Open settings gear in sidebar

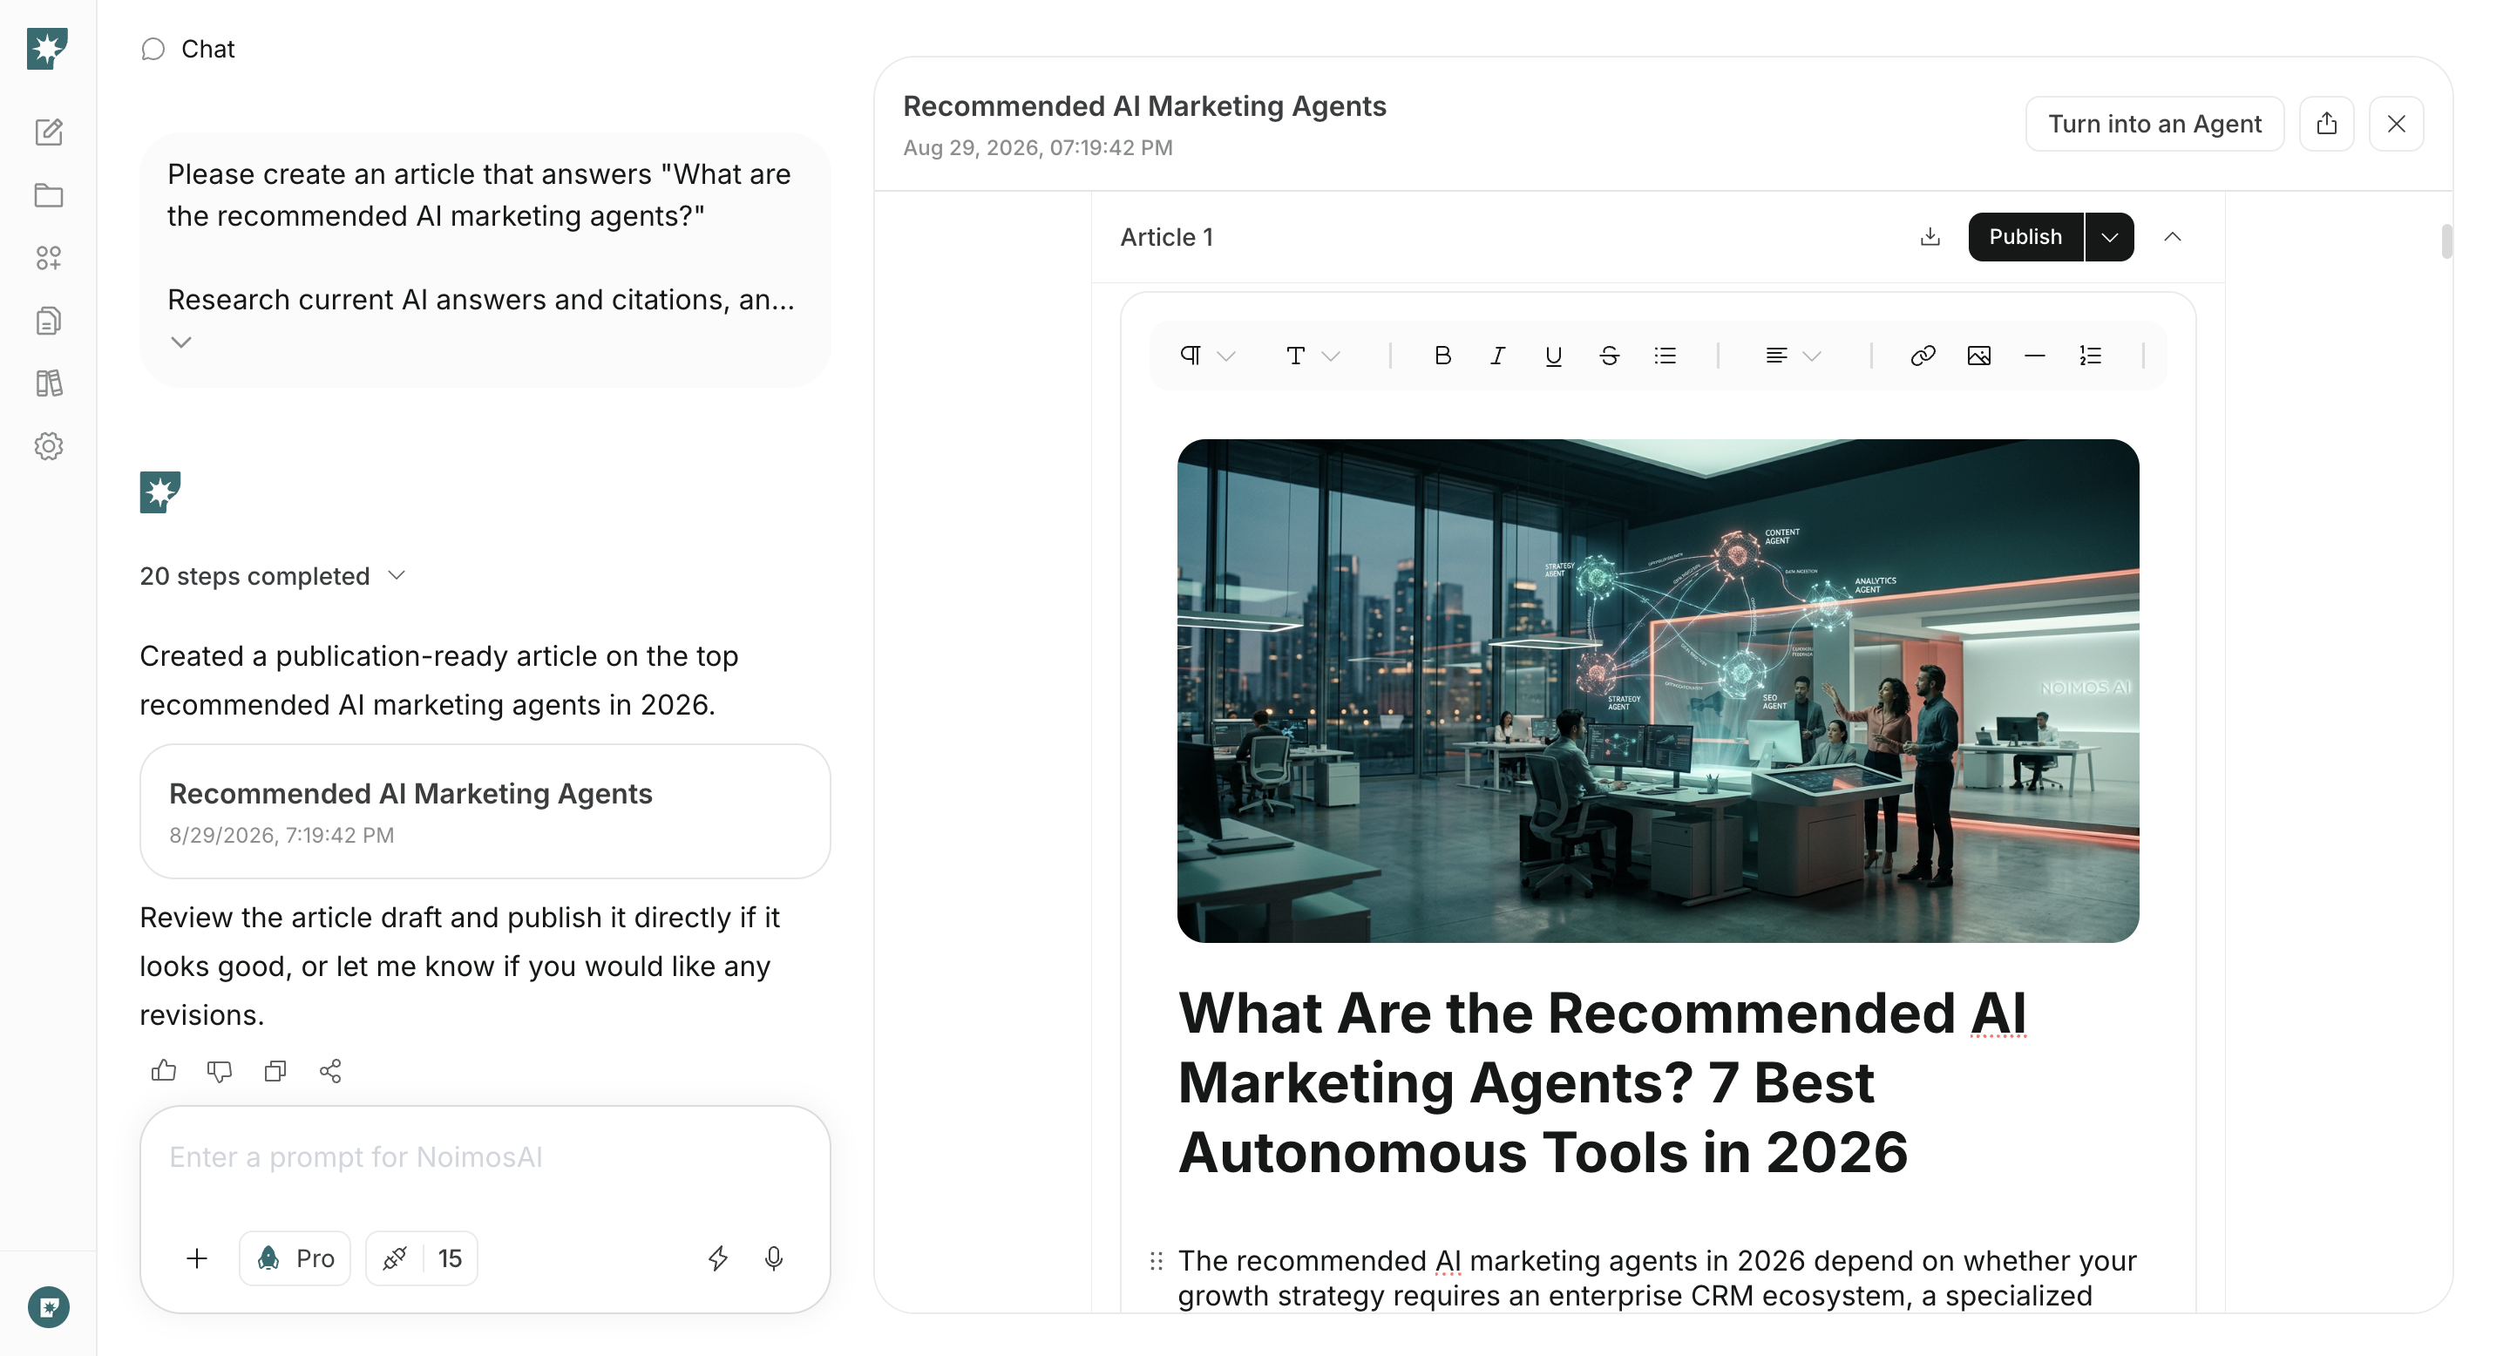49,446
